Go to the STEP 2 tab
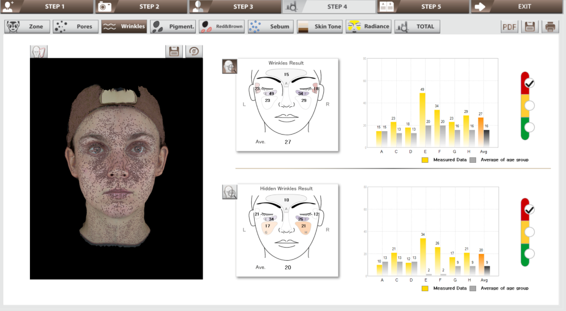 pyautogui.click(x=141, y=7)
